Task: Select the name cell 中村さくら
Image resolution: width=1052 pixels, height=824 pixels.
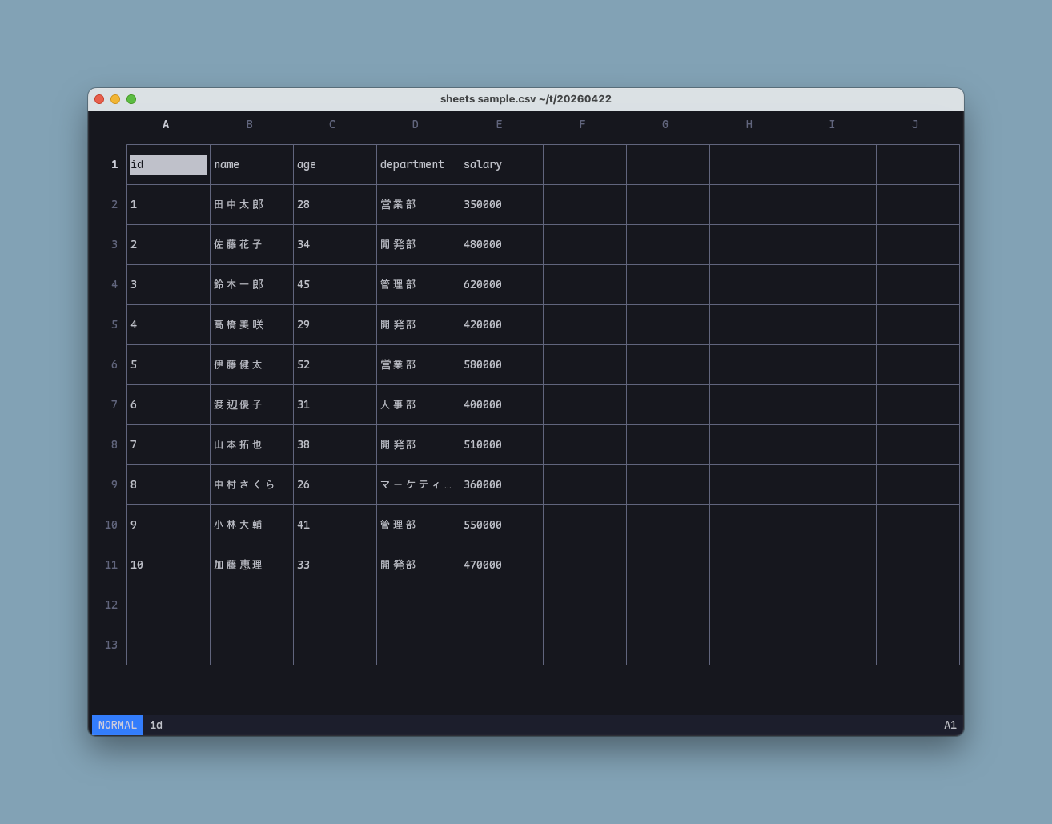Action: pos(244,484)
